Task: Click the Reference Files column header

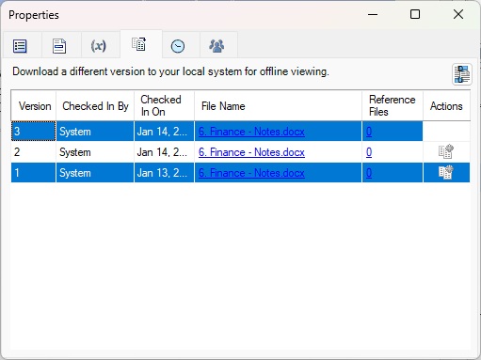Action: point(393,105)
